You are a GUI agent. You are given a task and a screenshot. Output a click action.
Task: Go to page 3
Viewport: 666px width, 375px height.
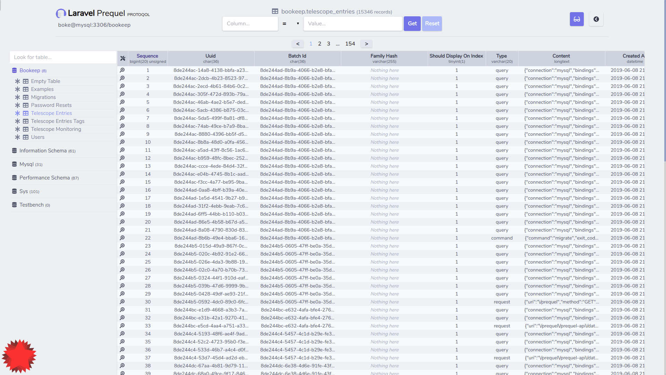point(328,44)
